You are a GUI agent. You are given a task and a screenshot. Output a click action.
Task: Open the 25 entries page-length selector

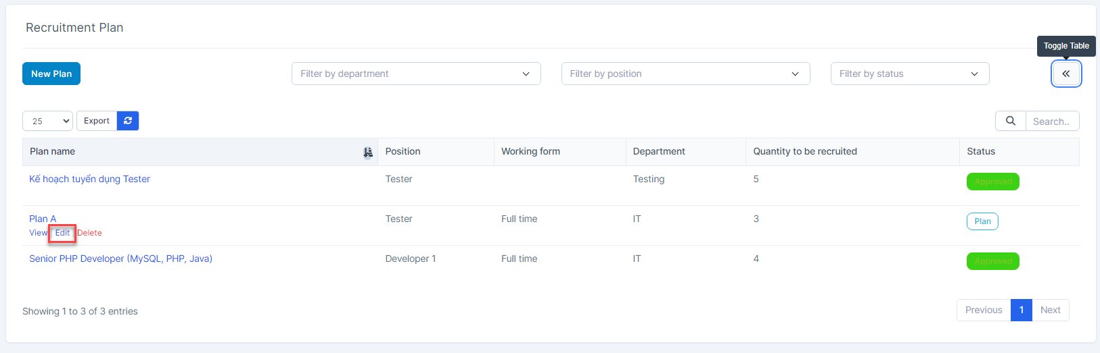click(48, 121)
